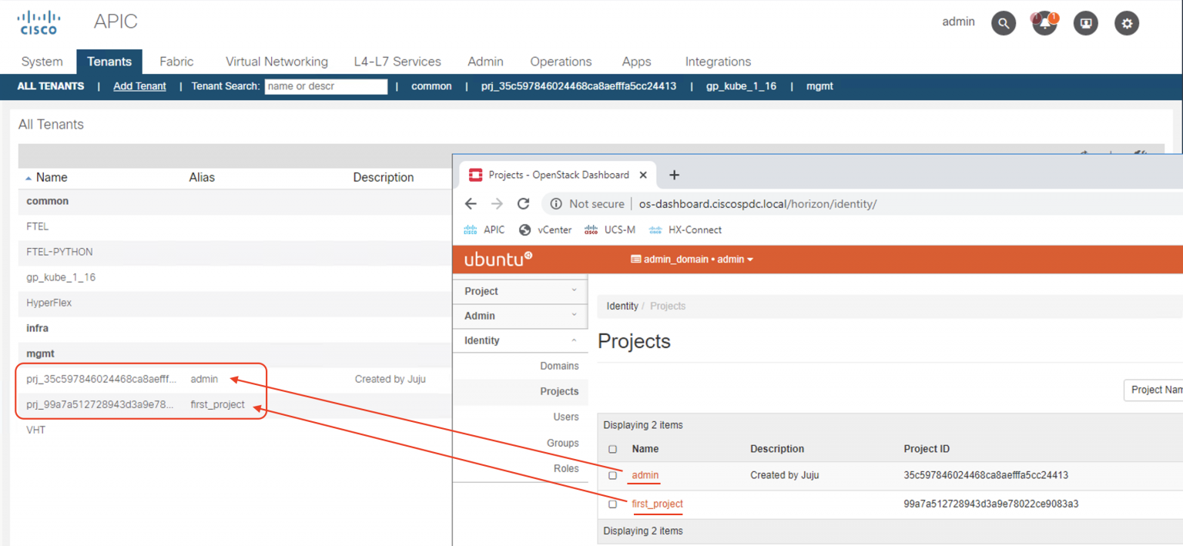
Task: Open the APIC search tool
Action: (x=1003, y=22)
